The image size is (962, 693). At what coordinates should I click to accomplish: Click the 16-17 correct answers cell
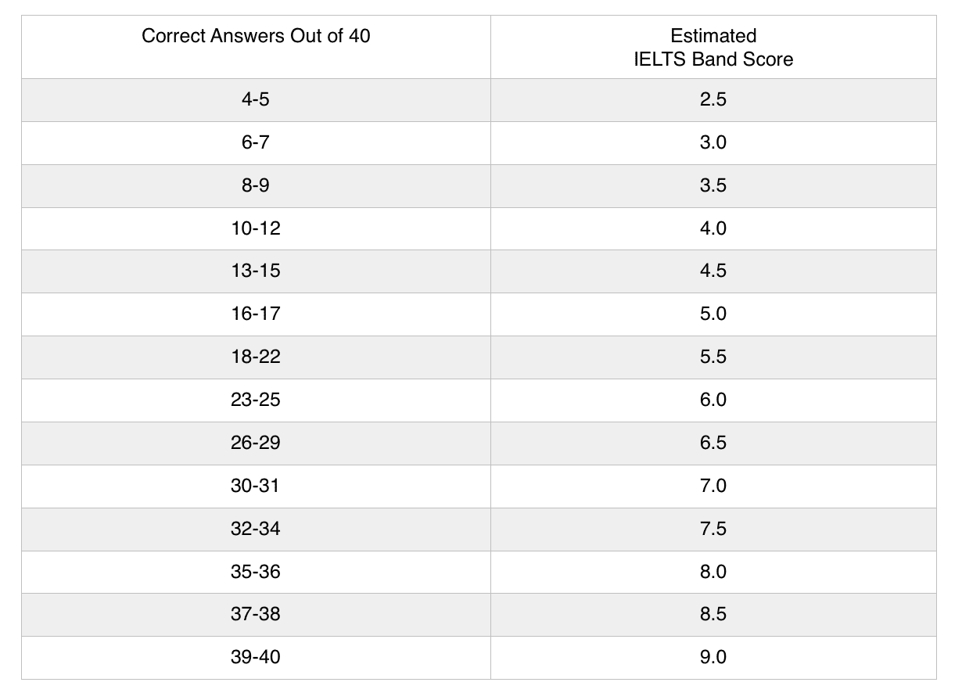pyautogui.click(x=256, y=314)
